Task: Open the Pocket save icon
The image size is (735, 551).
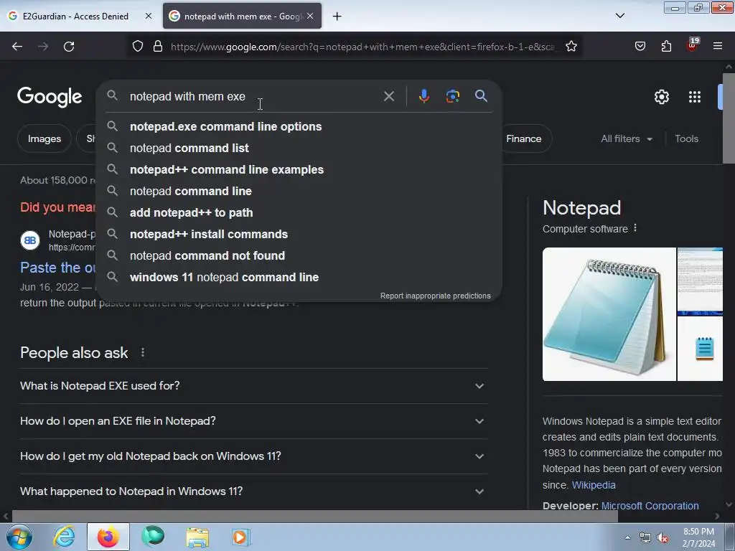Action: [x=640, y=47]
